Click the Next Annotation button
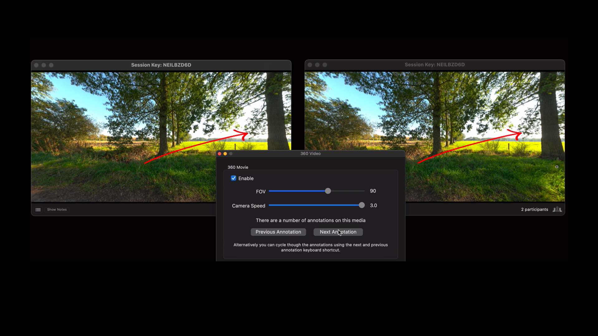 338,232
